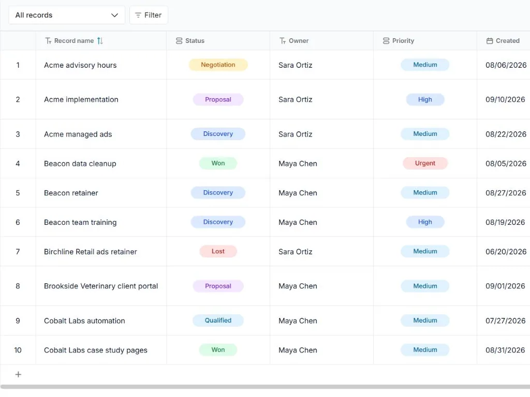Select the Priority column header
This screenshot has width=530, height=397.
425,41
